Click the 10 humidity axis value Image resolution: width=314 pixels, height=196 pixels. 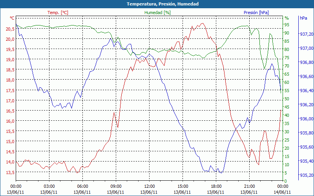[287, 164]
